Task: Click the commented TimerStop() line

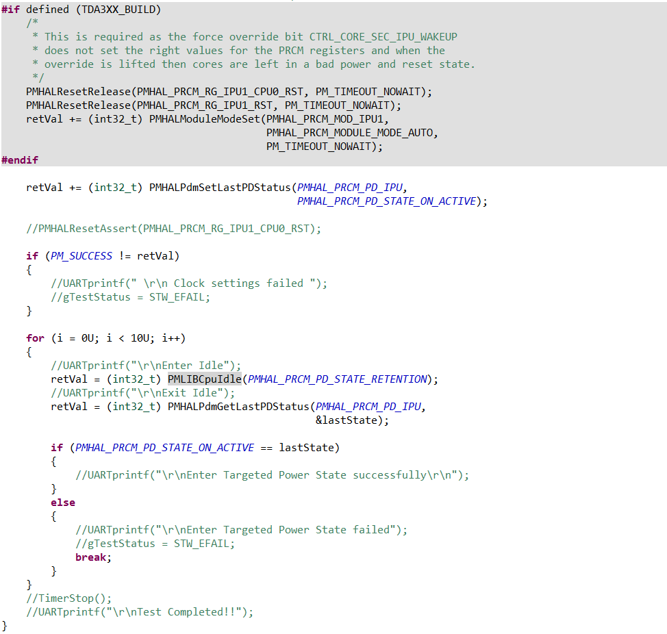Action: pos(69,598)
